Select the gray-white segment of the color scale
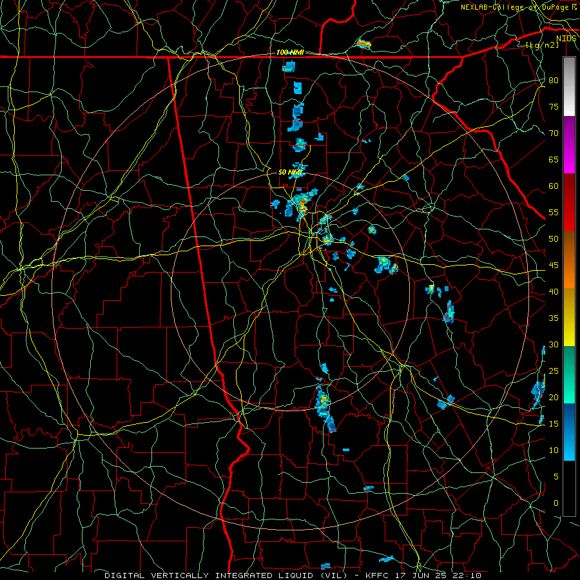 pos(569,86)
